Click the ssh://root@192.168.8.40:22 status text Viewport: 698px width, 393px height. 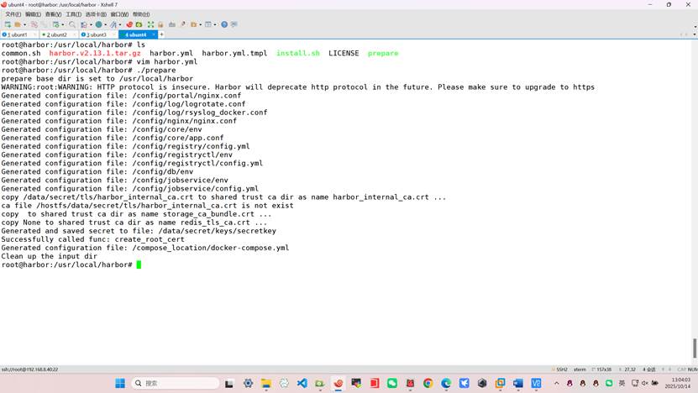pyautogui.click(x=30, y=369)
